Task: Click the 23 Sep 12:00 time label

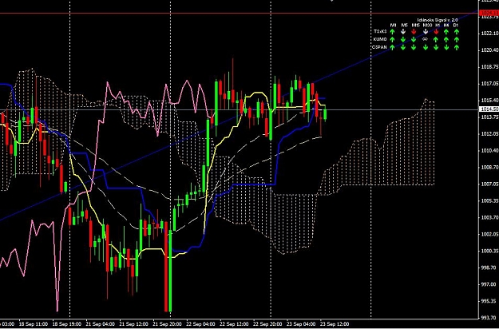Action: (335, 324)
